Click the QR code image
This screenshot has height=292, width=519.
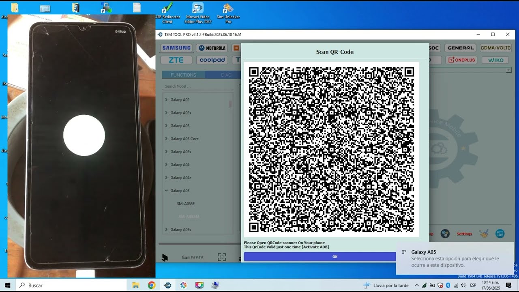point(331,150)
